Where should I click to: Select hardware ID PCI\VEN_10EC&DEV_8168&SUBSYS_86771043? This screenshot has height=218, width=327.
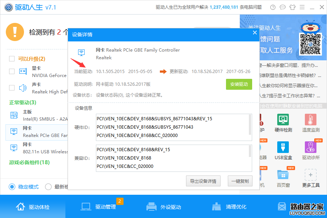pos(145,127)
